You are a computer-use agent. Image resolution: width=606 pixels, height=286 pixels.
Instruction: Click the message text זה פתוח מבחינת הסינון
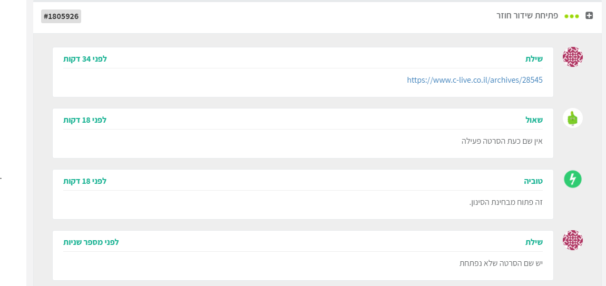[x=506, y=202]
